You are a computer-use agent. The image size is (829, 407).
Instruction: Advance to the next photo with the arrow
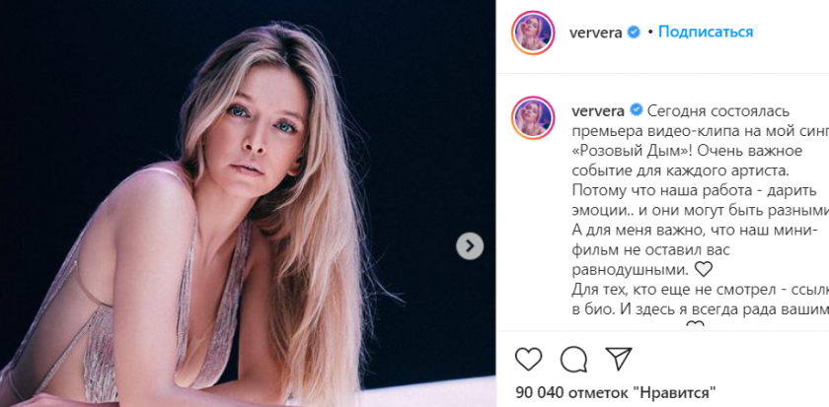pos(470,246)
